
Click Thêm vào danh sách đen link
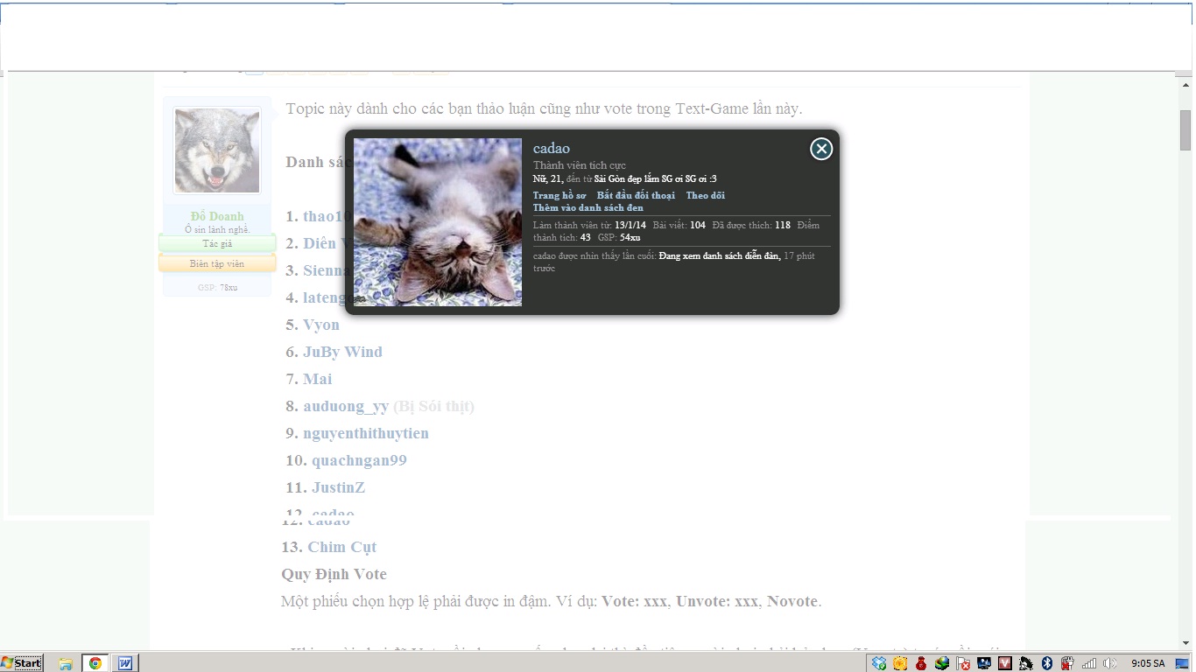coord(588,207)
